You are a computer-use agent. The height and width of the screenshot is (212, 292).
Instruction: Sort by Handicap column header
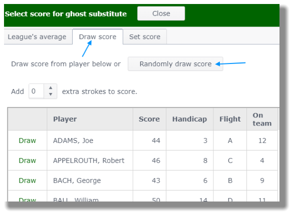(x=190, y=119)
